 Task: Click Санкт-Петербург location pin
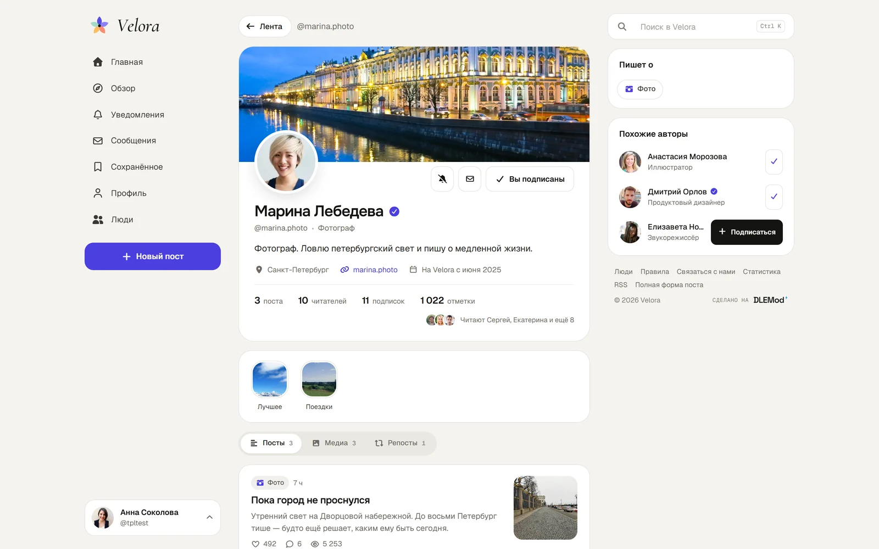[x=259, y=270]
